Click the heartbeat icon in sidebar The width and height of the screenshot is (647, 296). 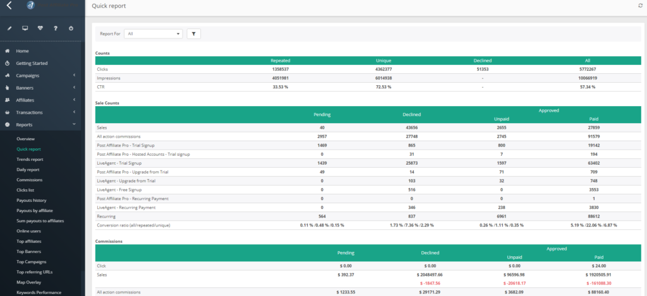(40, 28)
